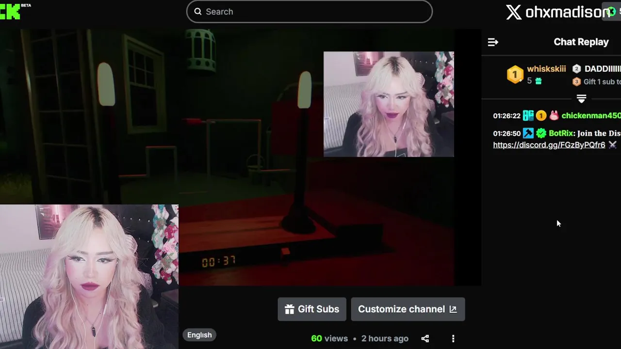Open the discord.gg invite link
The width and height of the screenshot is (621, 349).
coord(549,145)
